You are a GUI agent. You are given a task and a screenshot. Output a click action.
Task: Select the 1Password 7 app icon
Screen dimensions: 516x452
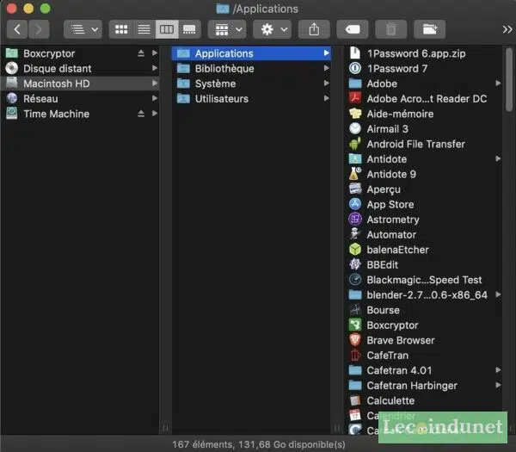tap(355, 68)
